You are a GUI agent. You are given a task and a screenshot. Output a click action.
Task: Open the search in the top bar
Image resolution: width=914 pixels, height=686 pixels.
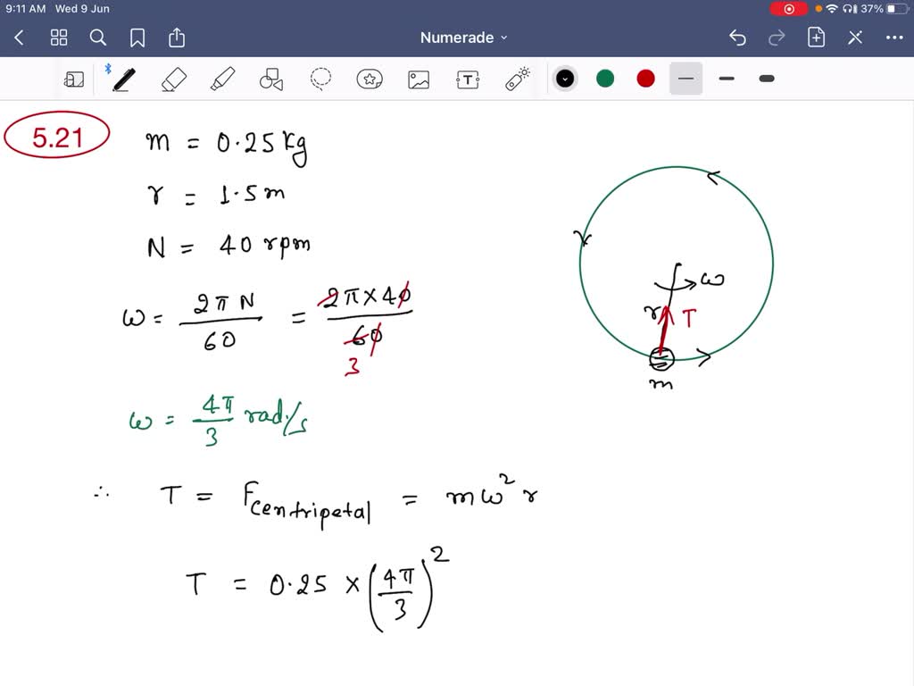tap(98, 38)
